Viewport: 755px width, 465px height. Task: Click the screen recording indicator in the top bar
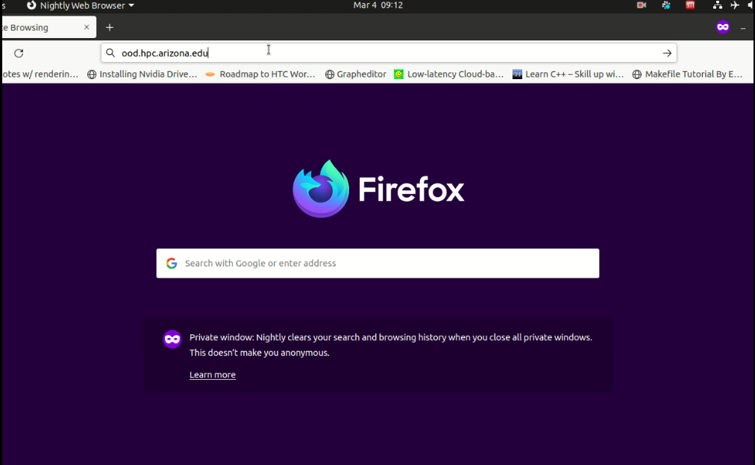click(642, 5)
